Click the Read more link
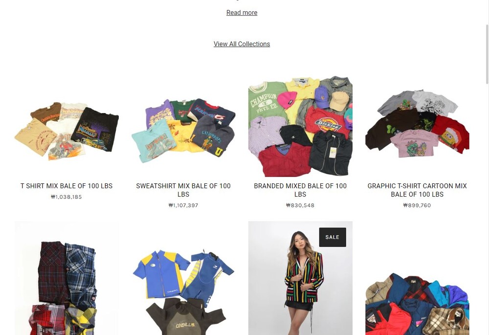 (242, 13)
